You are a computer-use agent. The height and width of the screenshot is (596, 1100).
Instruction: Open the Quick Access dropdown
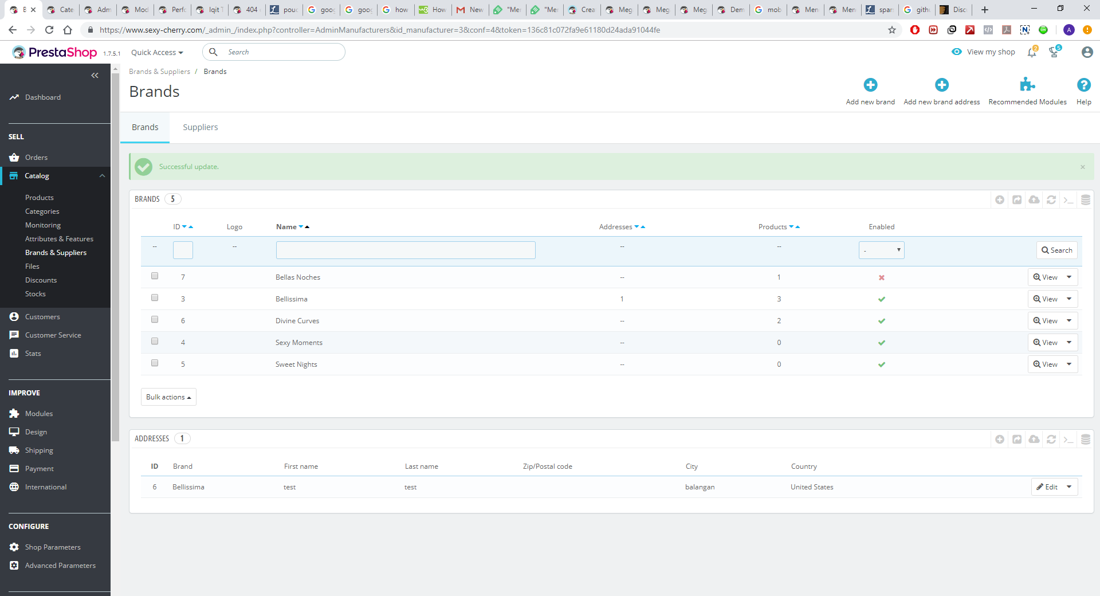[157, 52]
